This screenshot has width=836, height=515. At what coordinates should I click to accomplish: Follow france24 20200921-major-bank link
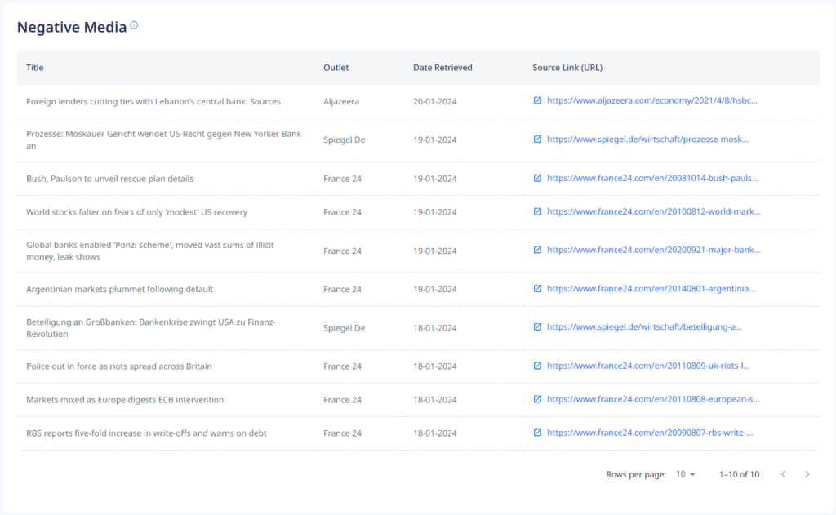(x=654, y=250)
